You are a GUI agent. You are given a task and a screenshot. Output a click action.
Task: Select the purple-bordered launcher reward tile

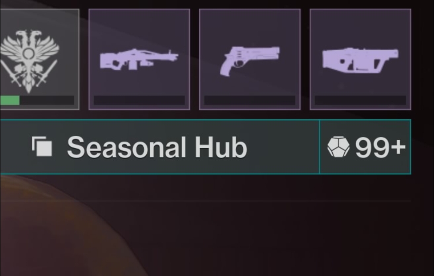pyautogui.click(x=360, y=59)
